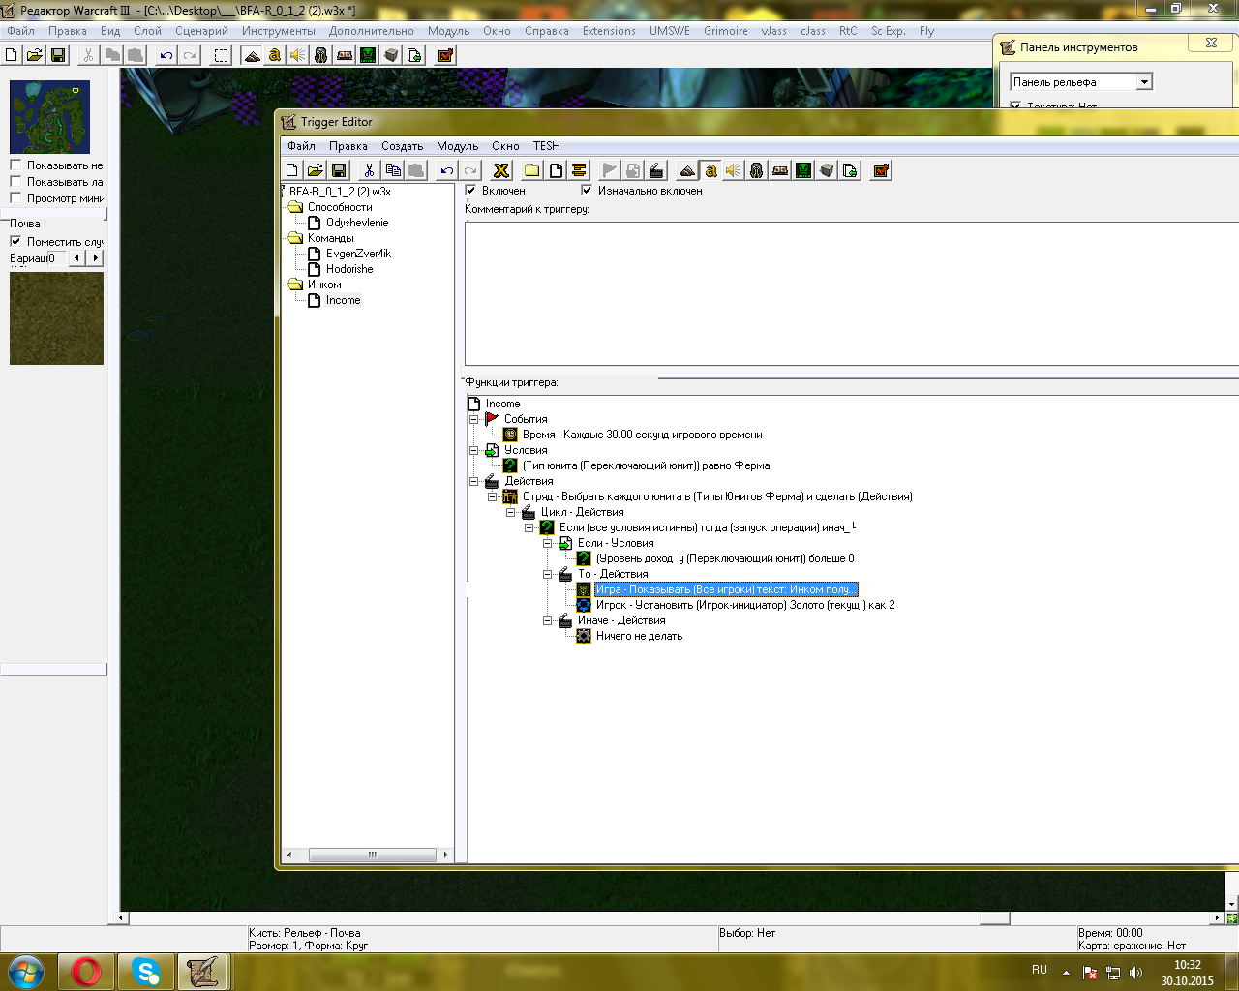1239x991 pixels.
Task: Select the Время - Каждые 30.00 секунд event
Action: click(642, 435)
